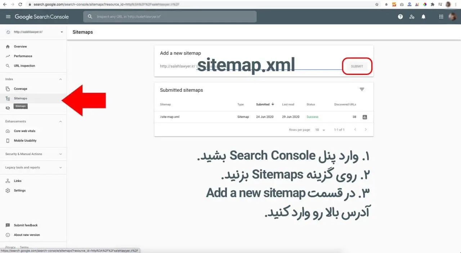Click /site-map.xml sitemap row
This screenshot has height=253, width=461.
coord(264,117)
